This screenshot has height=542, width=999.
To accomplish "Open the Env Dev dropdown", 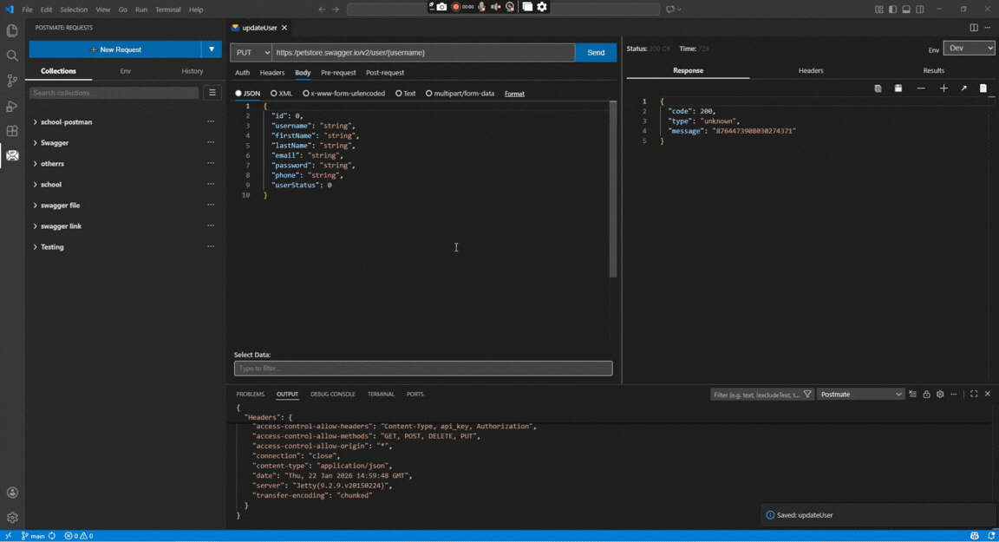I will tap(969, 49).
